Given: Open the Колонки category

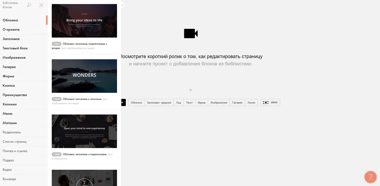Looking at the screenshot, I should (24, 104).
